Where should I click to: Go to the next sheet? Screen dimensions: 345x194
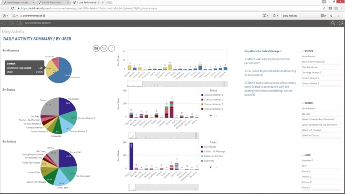(339, 16)
